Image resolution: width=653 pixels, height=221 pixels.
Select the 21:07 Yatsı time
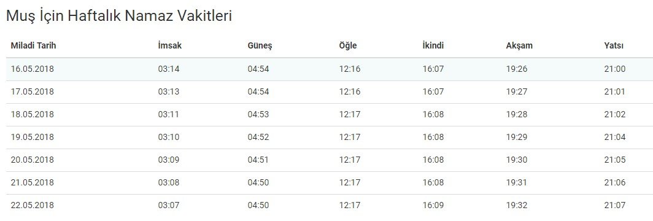click(x=615, y=205)
